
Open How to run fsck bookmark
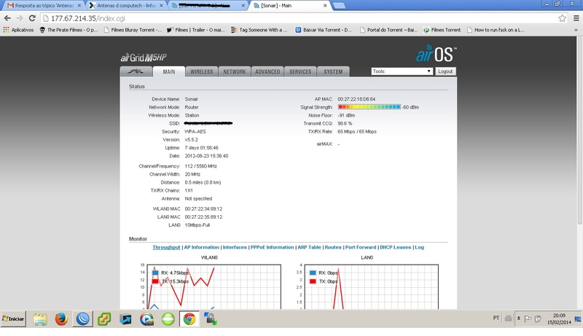click(496, 30)
